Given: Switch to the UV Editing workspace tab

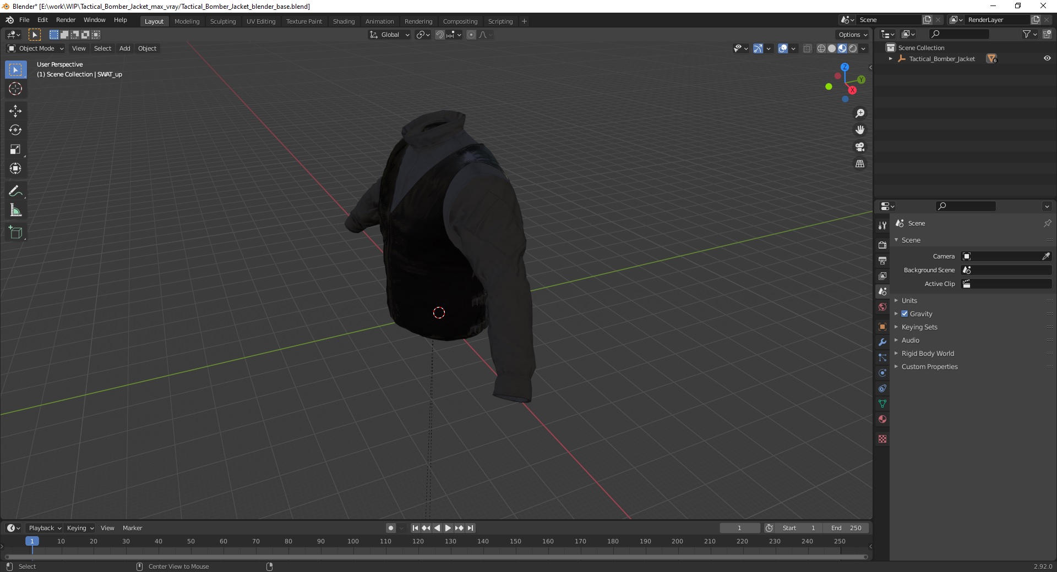Looking at the screenshot, I should tap(261, 21).
